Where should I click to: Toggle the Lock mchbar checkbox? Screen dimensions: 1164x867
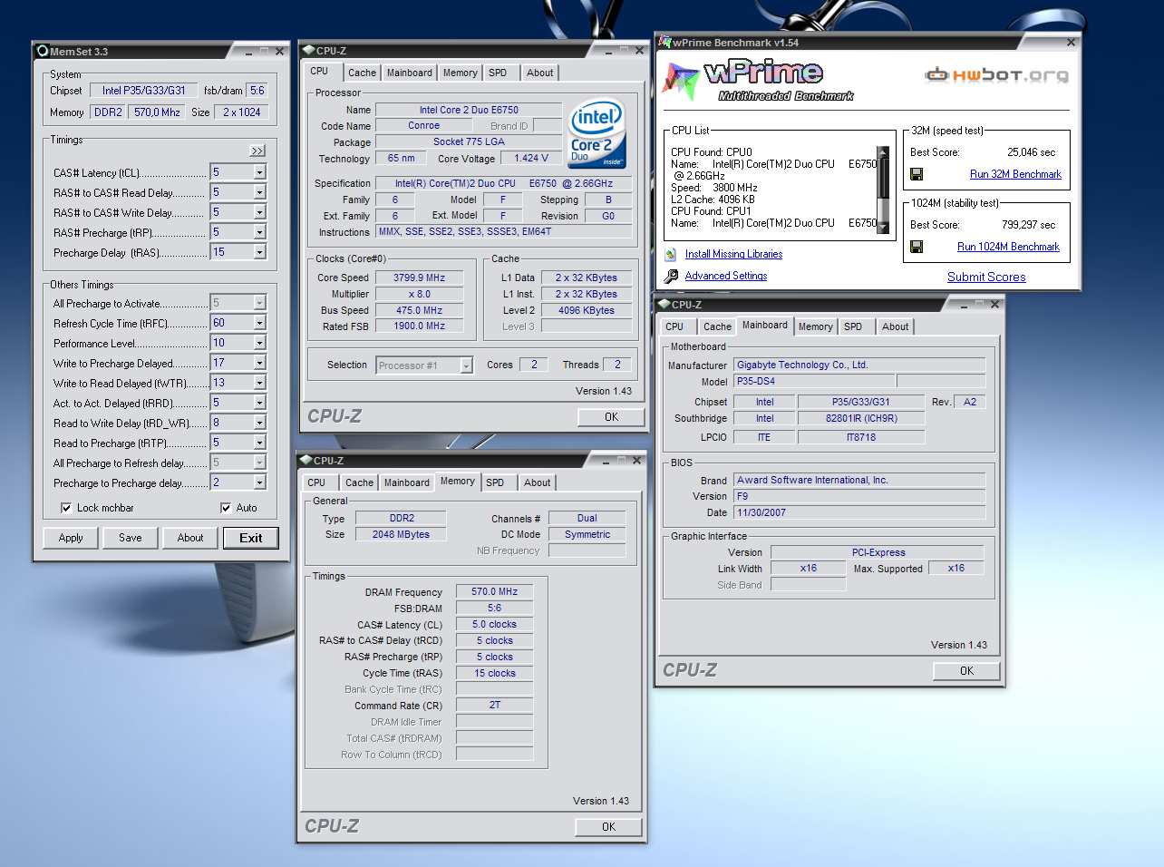pos(66,508)
